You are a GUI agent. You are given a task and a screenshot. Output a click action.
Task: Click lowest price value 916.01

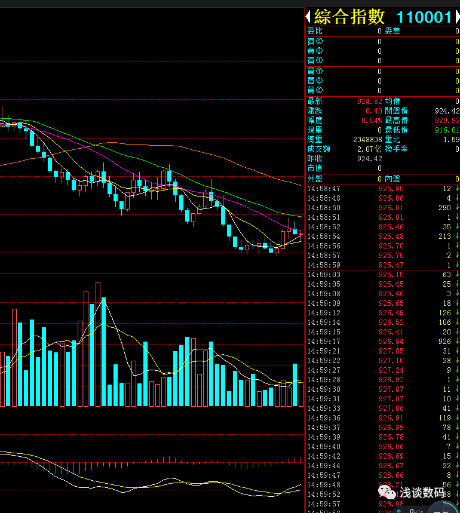click(447, 130)
